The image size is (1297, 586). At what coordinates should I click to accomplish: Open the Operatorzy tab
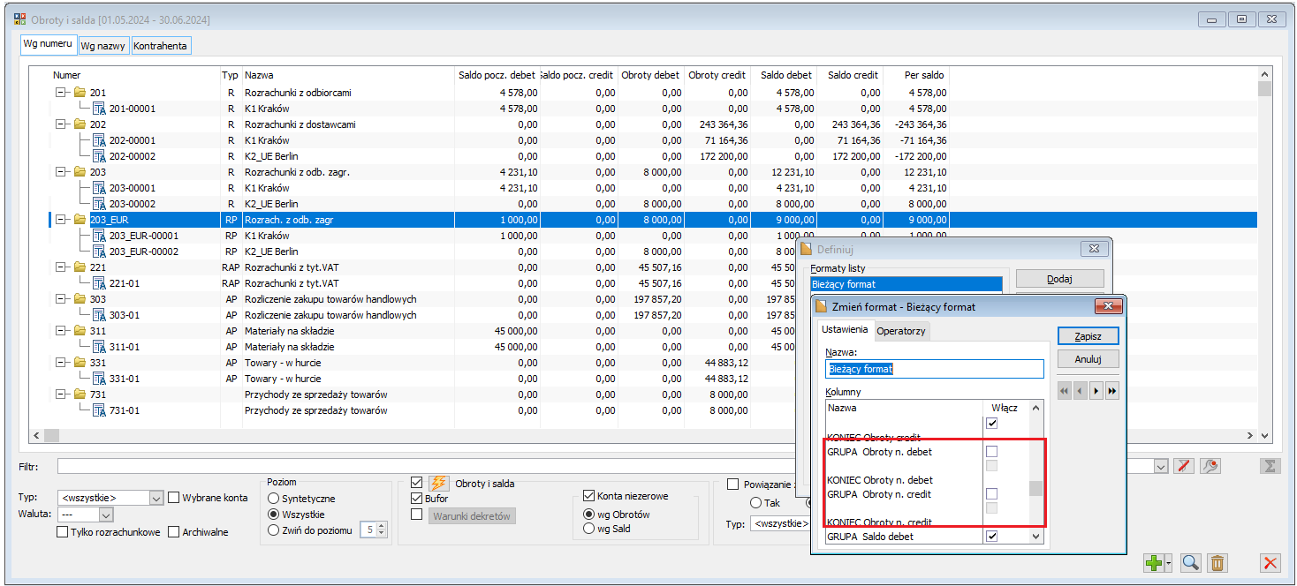pos(902,331)
